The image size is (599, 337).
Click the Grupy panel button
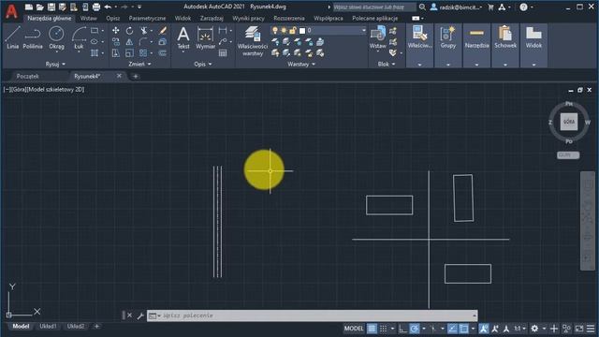(448, 45)
